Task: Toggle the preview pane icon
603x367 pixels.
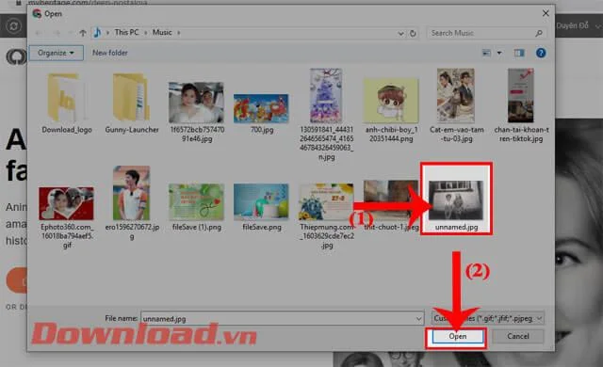Action: [519, 53]
